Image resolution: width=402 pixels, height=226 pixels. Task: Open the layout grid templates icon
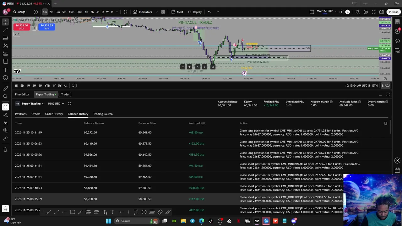click(x=163, y=12)
